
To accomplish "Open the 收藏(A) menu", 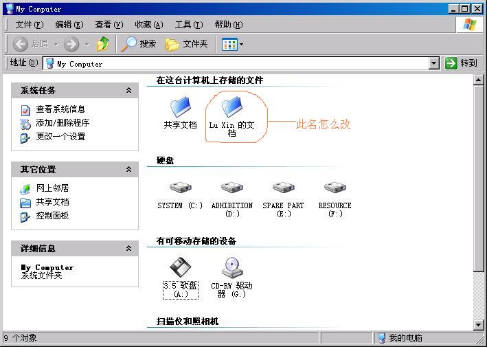I will (149, 25).
